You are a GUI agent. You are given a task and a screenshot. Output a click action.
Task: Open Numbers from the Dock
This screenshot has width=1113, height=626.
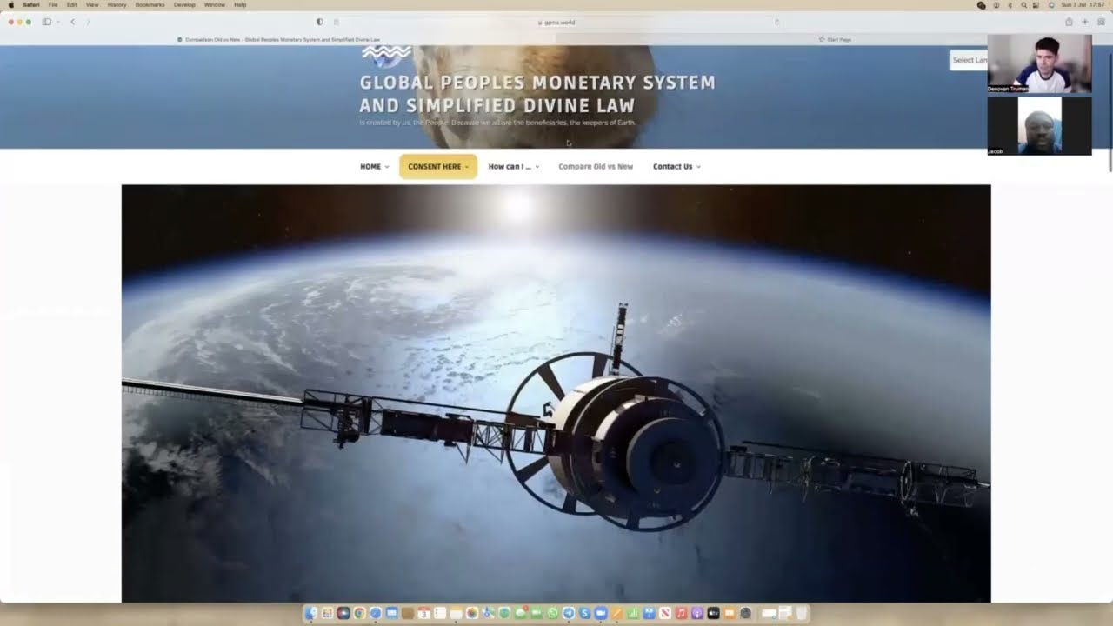[x=633, y=613]
